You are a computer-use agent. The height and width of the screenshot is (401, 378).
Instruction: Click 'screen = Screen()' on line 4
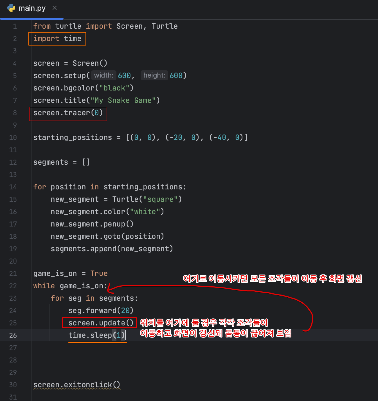click(x=70, y=63)
